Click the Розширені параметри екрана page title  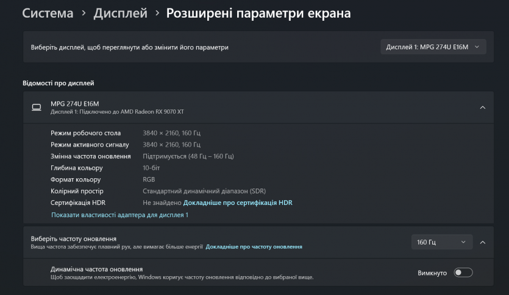[258, 13]
